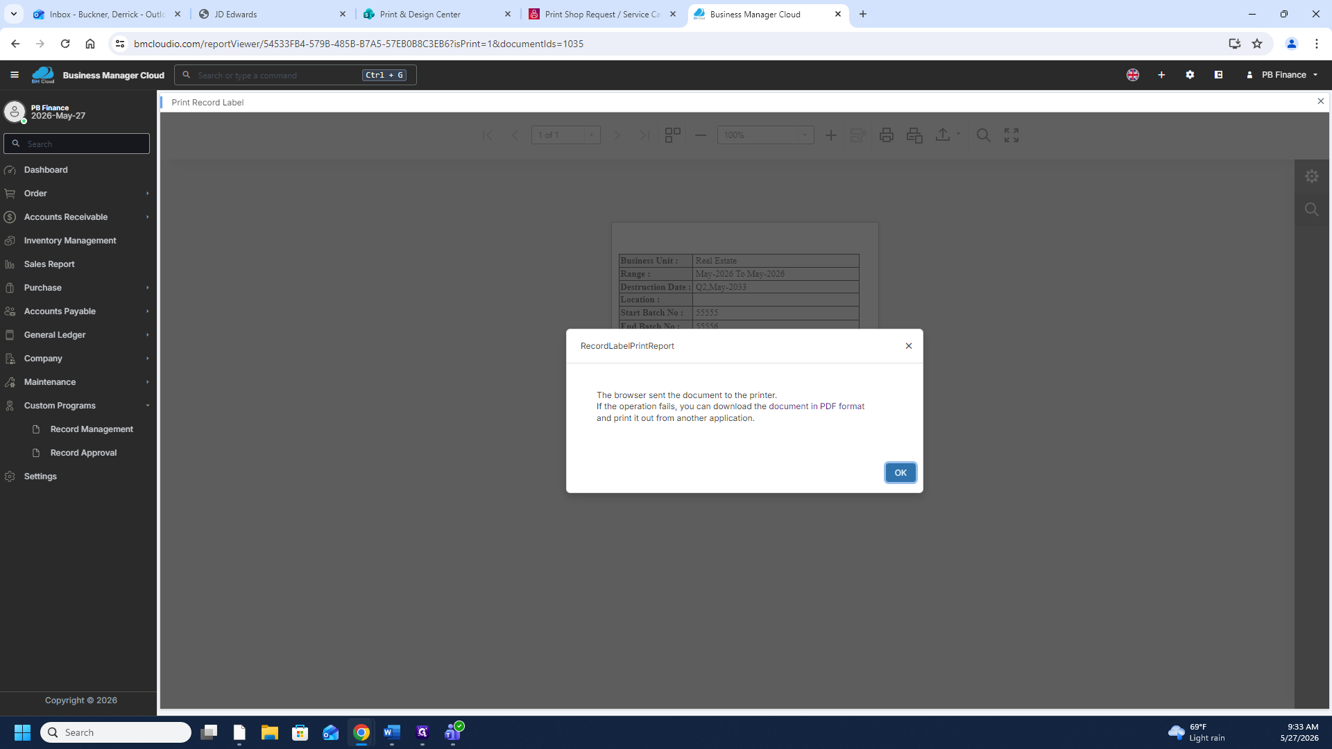Click OK in the RecordLabelPrintReport dialog
The image size is (1332, 749).
coord(900,472)
